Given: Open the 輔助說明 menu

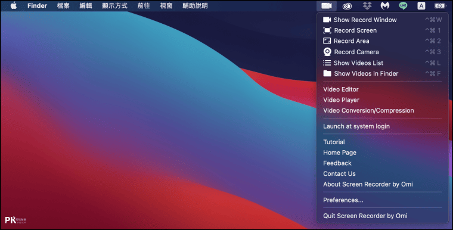Looking at the screenshot, I should (x=195, y=6).
